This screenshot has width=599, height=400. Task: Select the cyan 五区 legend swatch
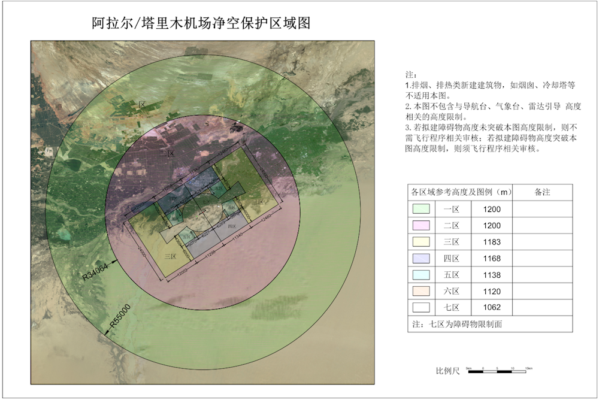point(422,275)
